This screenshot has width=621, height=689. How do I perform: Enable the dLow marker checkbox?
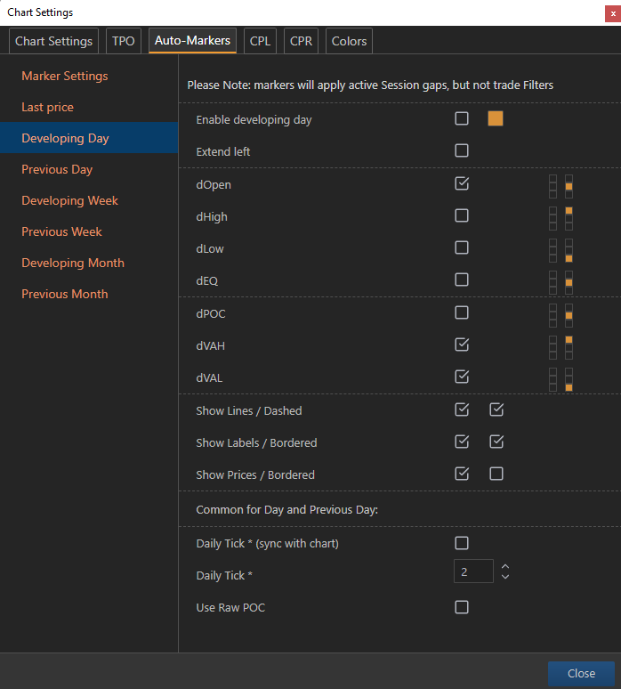pos(462,247)
